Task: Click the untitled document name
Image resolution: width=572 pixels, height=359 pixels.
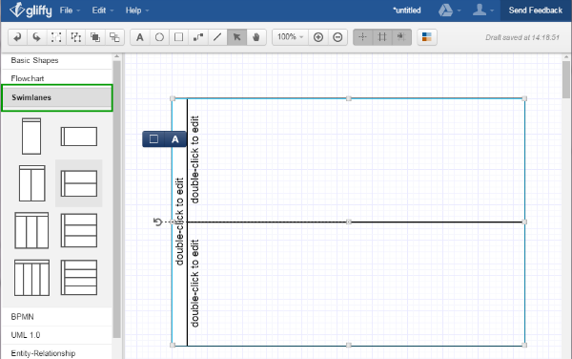Action: click(407, 11)
